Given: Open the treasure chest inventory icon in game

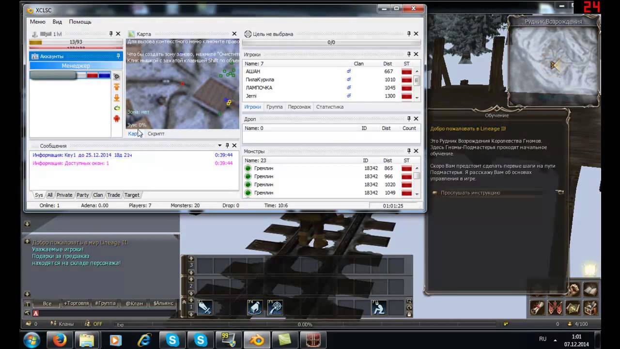Looking at the screenshot, I should point(590,307).
